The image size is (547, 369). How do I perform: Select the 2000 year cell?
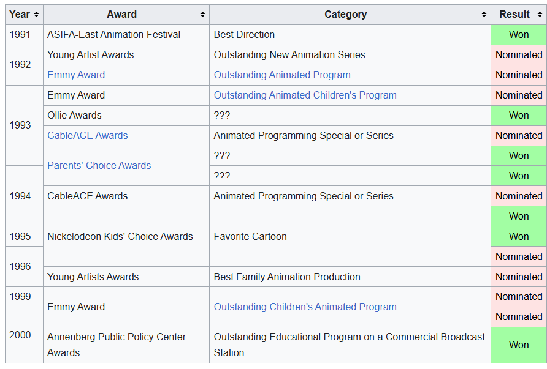(x=24, y=335)
